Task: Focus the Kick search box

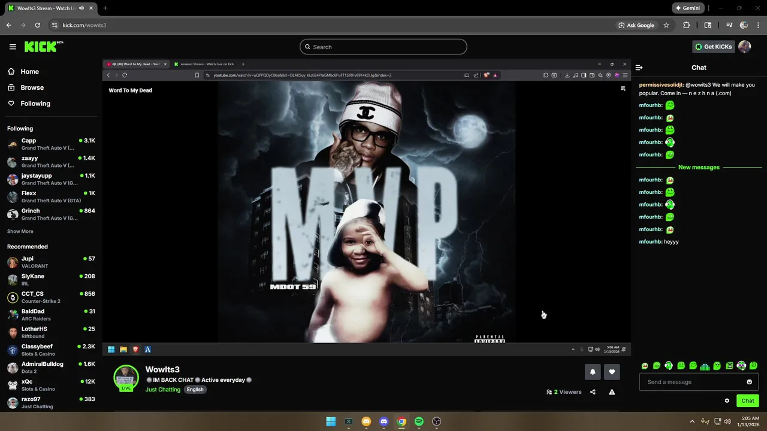Action: tap(383, 47)
